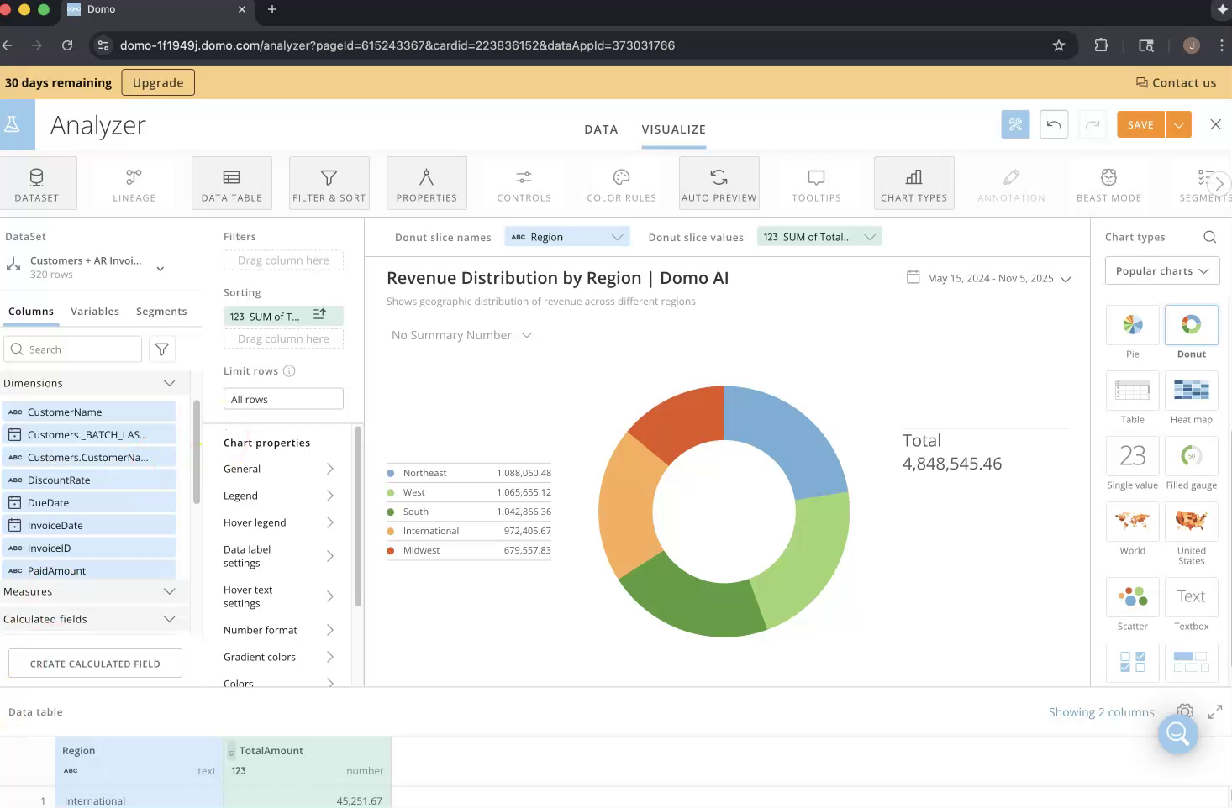Search chart types with magnifier icon
1232x808 pixels.
coord(1209,237)
